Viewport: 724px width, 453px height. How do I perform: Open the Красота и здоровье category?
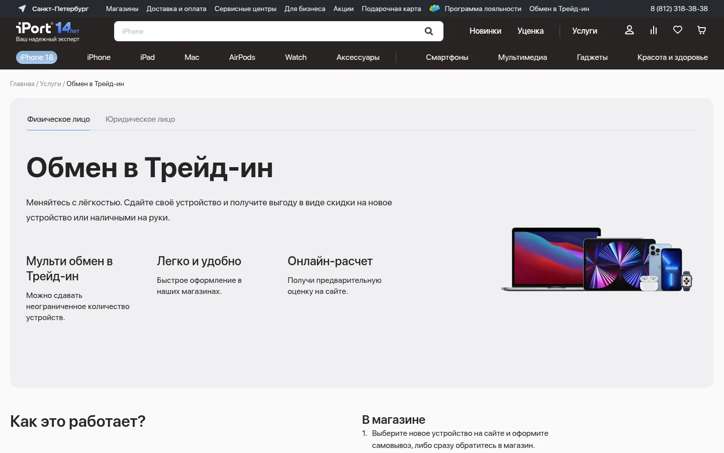coord(673,57)
